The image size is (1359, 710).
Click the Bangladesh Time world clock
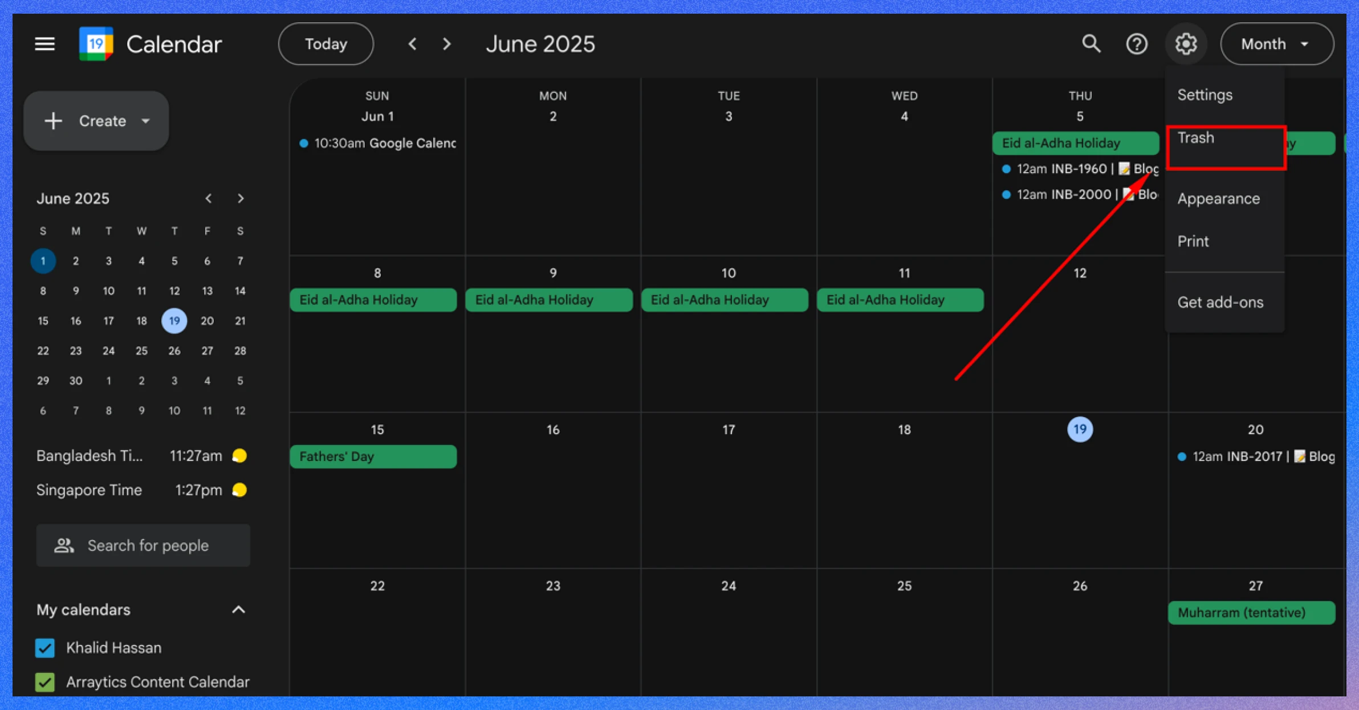141,456
